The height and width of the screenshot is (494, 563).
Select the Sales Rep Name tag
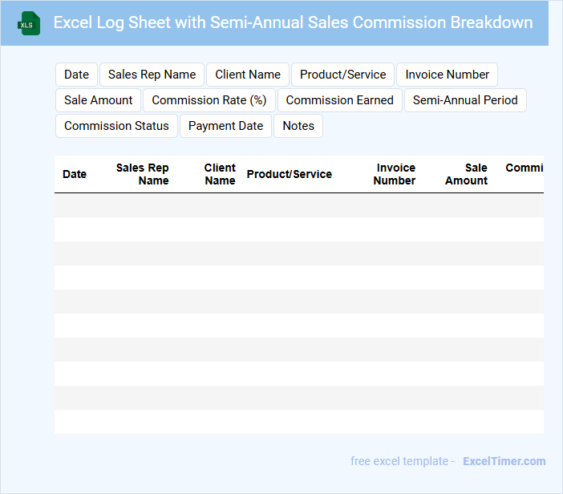tap(152, 75)
